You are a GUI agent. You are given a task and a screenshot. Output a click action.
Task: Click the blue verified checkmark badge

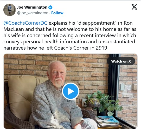(50, 7)
